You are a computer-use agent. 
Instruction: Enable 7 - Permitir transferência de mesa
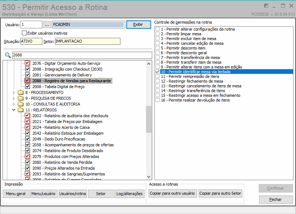(157, 58)
